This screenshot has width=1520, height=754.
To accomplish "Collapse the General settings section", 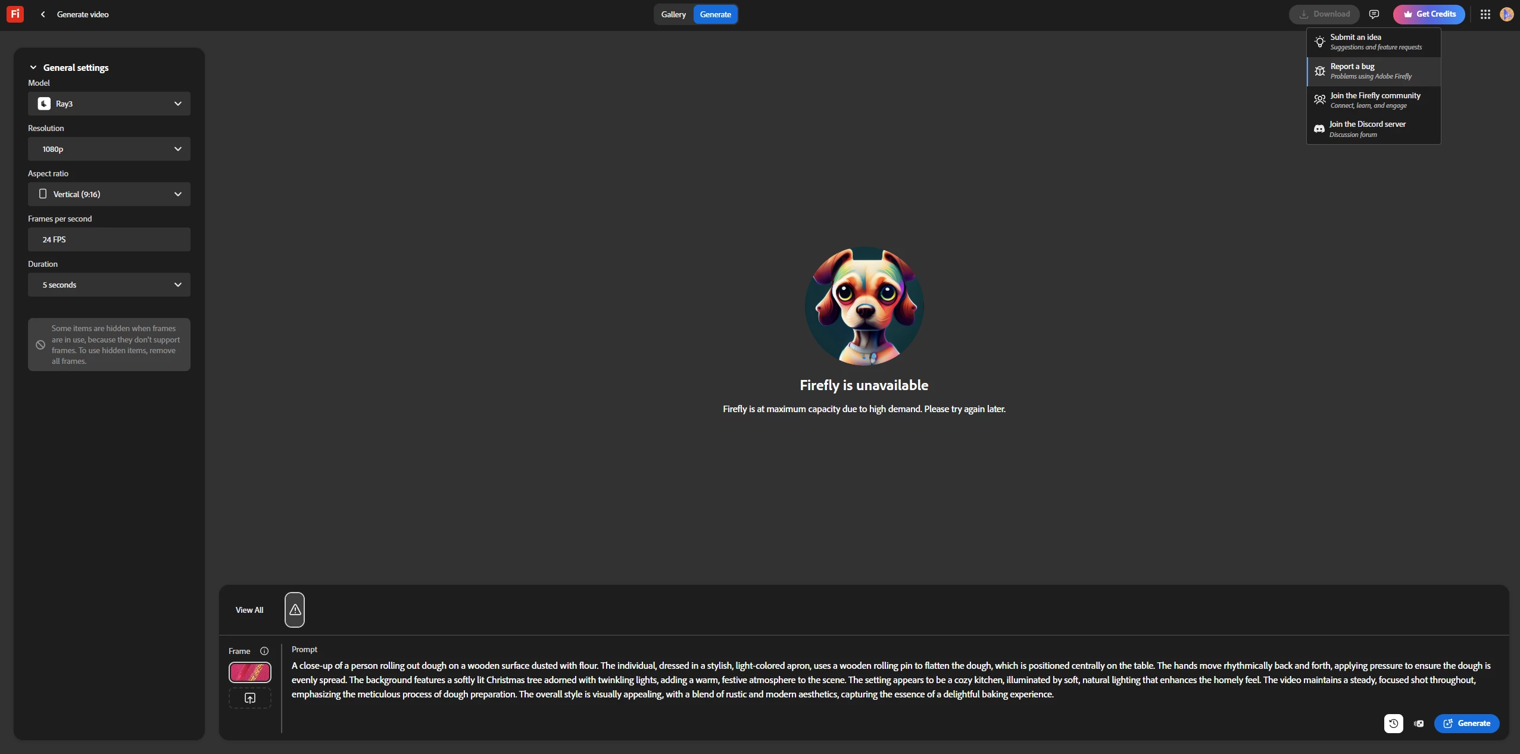I will click(x=33, y=67).
